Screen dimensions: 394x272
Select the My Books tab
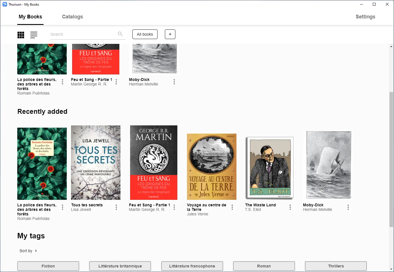pos(30,17)
